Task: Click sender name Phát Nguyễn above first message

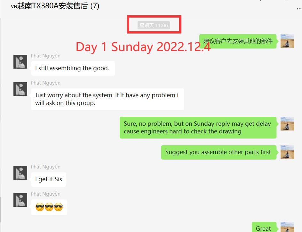Action: [x=46, y=56]
